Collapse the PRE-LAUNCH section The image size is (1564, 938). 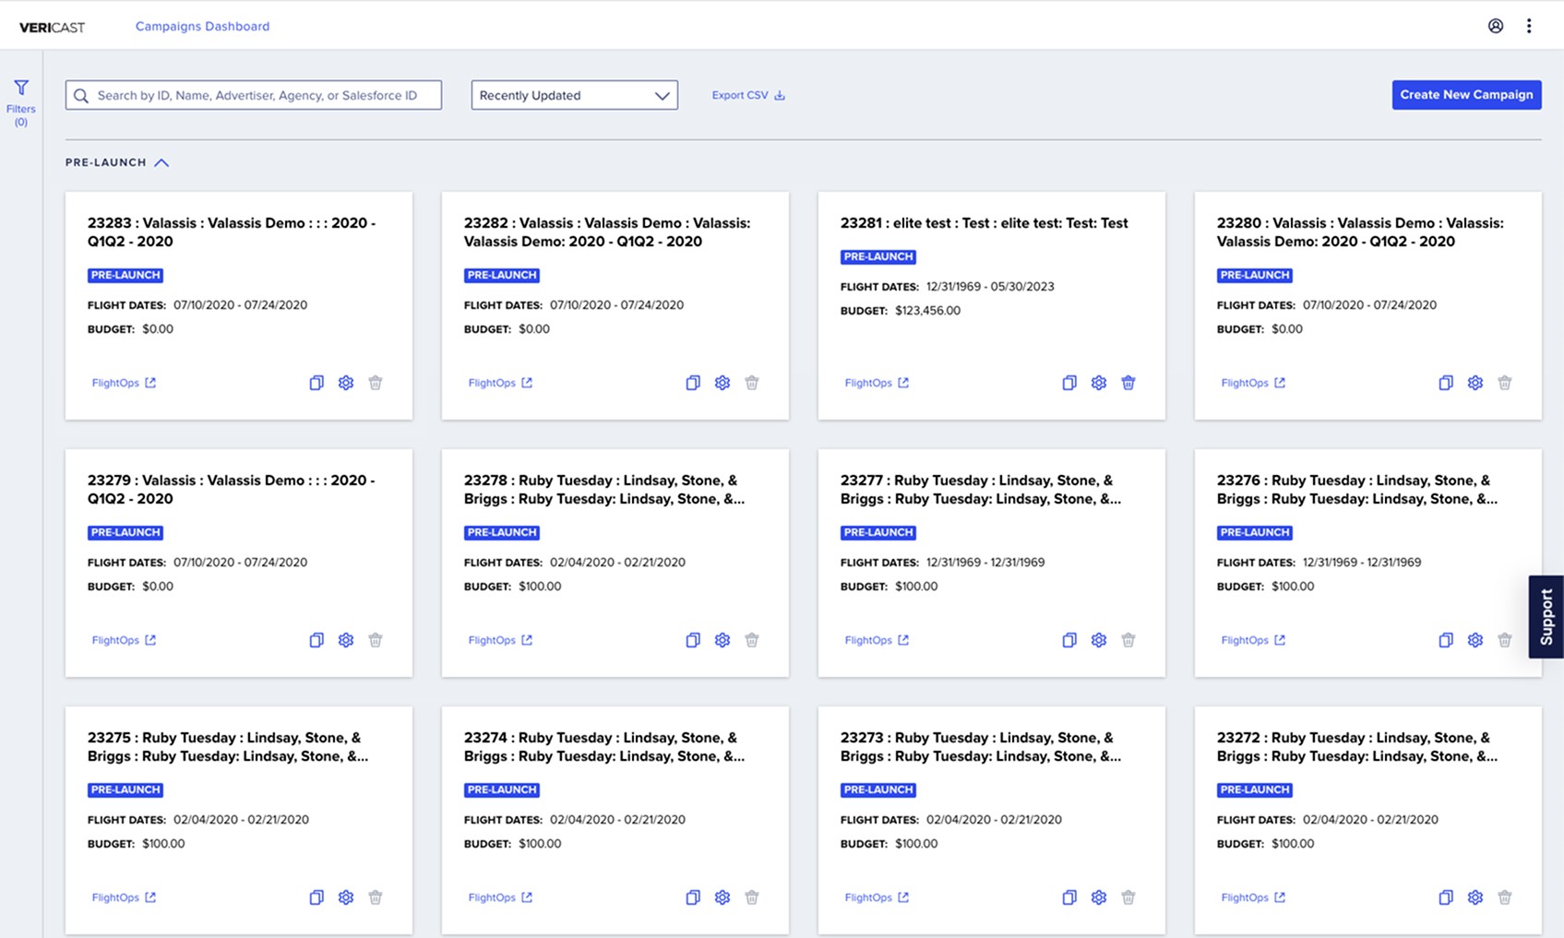click(x=161, y=162)
